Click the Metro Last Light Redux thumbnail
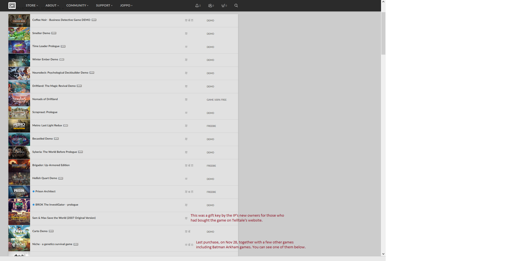 19,126
